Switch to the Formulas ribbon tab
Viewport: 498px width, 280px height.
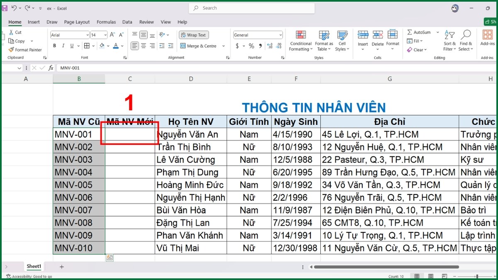click(x=106, y=22)
